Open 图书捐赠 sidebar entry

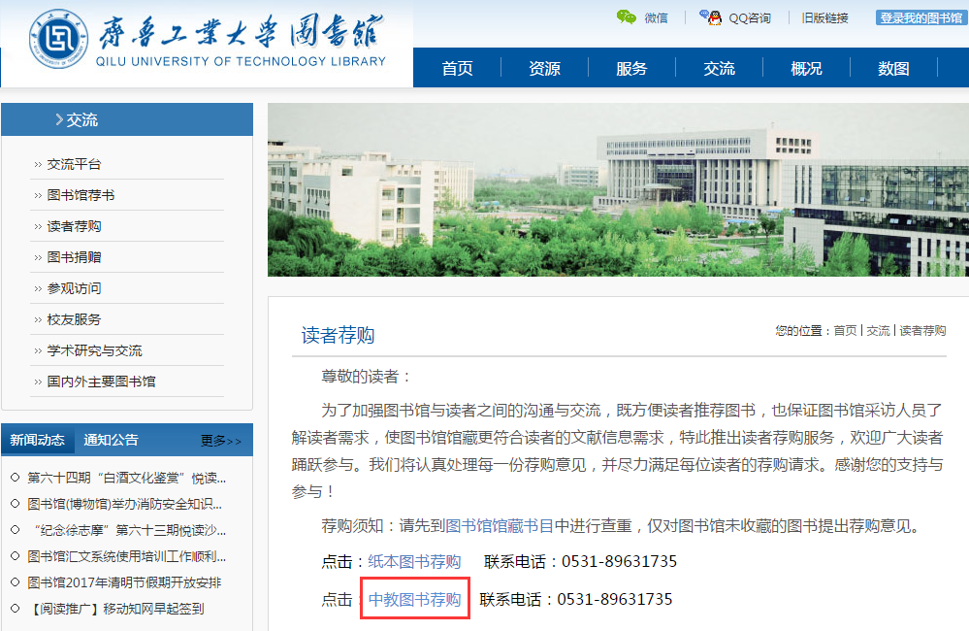[x=74, y=257]
